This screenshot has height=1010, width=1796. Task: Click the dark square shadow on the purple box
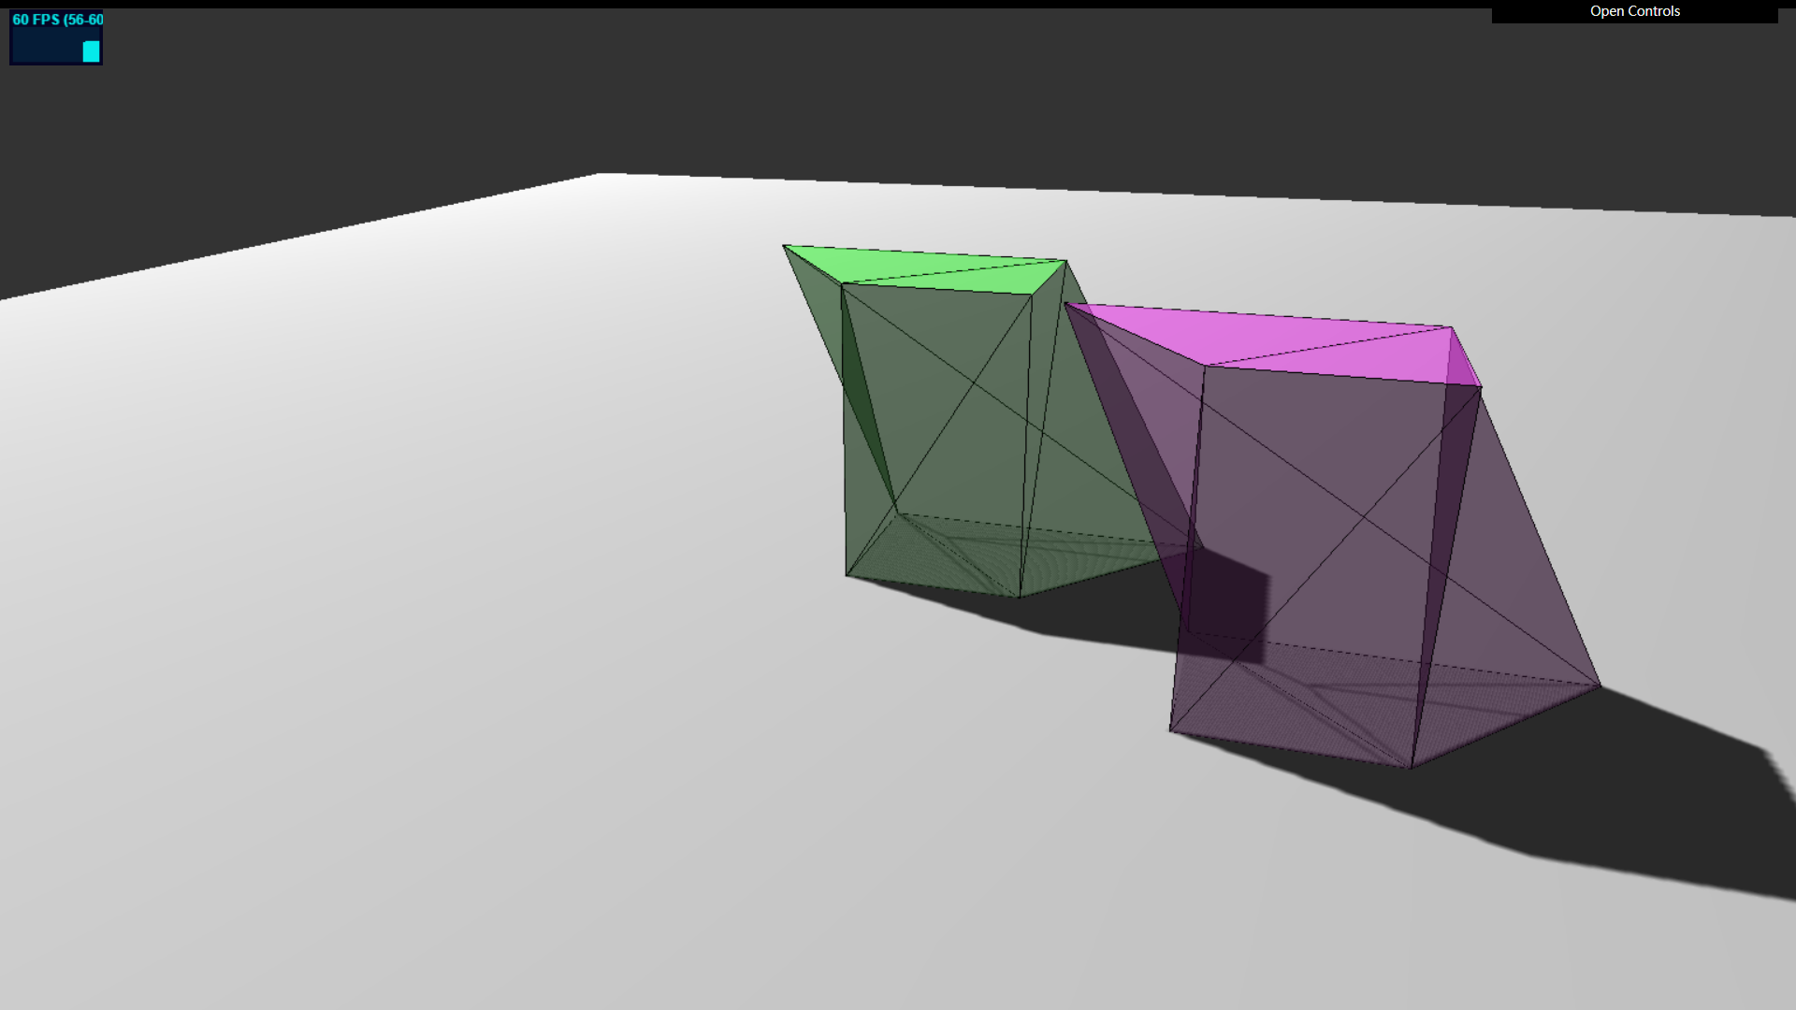tap(1225, 599)
